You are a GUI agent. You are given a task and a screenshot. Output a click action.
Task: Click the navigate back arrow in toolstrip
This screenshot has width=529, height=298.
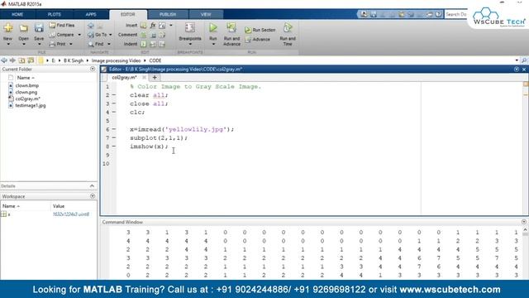click(x=91, y=26)
